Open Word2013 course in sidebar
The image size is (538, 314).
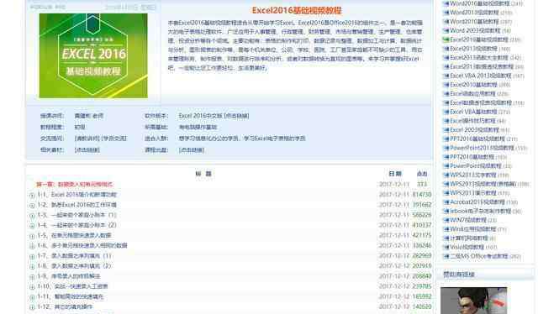click(x=474, y=13)
